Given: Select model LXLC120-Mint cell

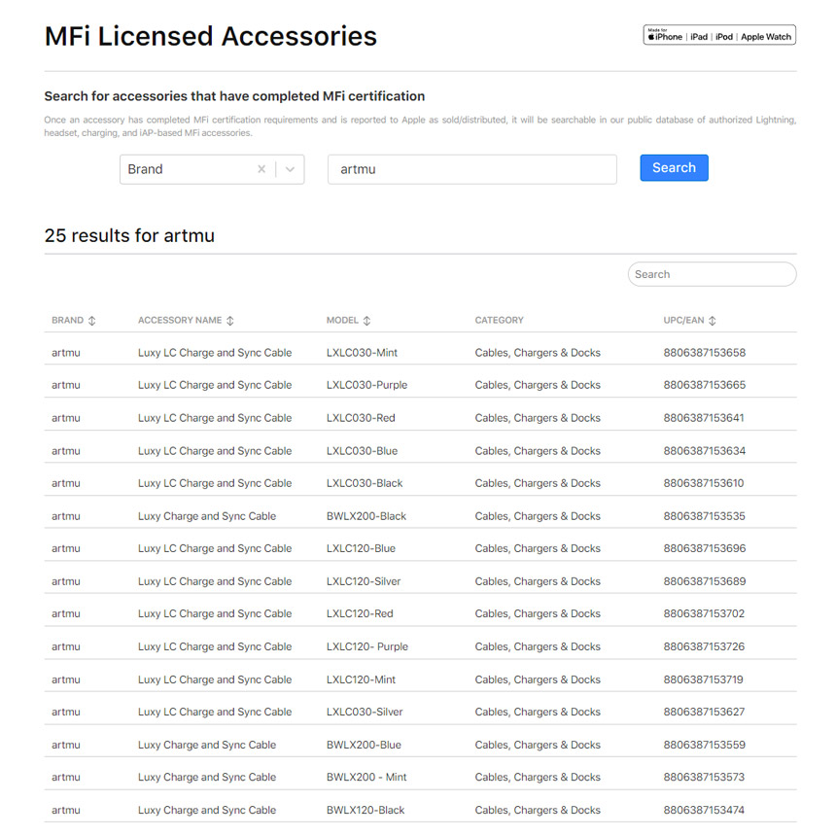Looking at the screenshot, I should [x=361, y=679].
